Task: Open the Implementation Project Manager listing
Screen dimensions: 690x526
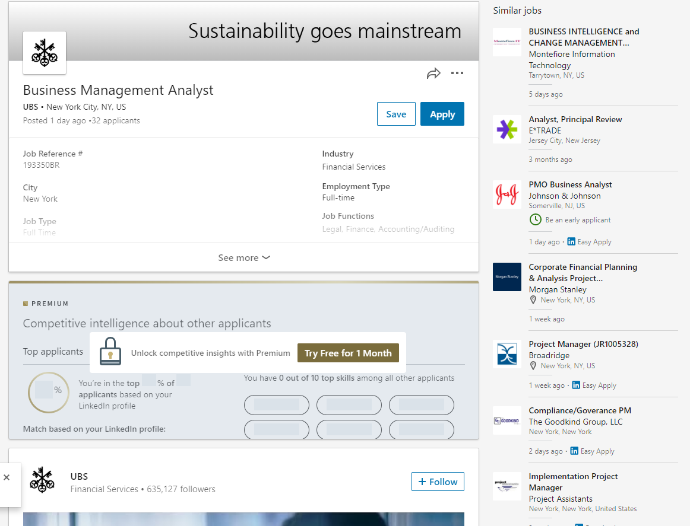Action: coord(573,482)
